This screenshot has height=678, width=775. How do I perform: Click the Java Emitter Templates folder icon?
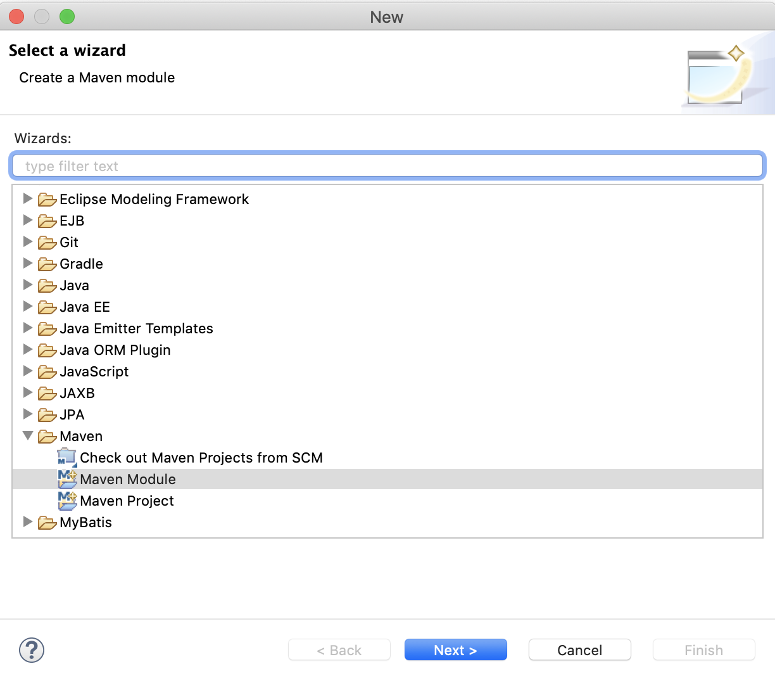(x=47, y=329)
